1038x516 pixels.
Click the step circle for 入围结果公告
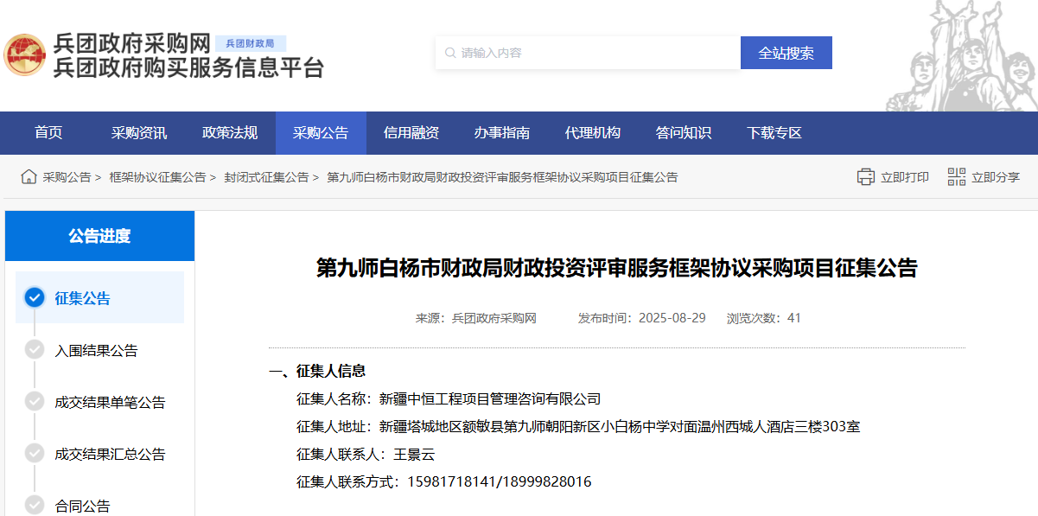pos(34,349)
